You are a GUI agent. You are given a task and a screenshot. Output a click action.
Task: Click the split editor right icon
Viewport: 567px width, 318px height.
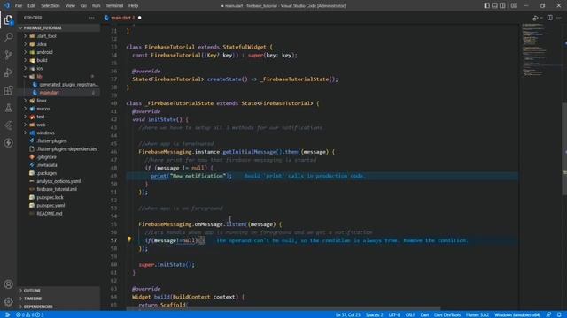(549, 18)
